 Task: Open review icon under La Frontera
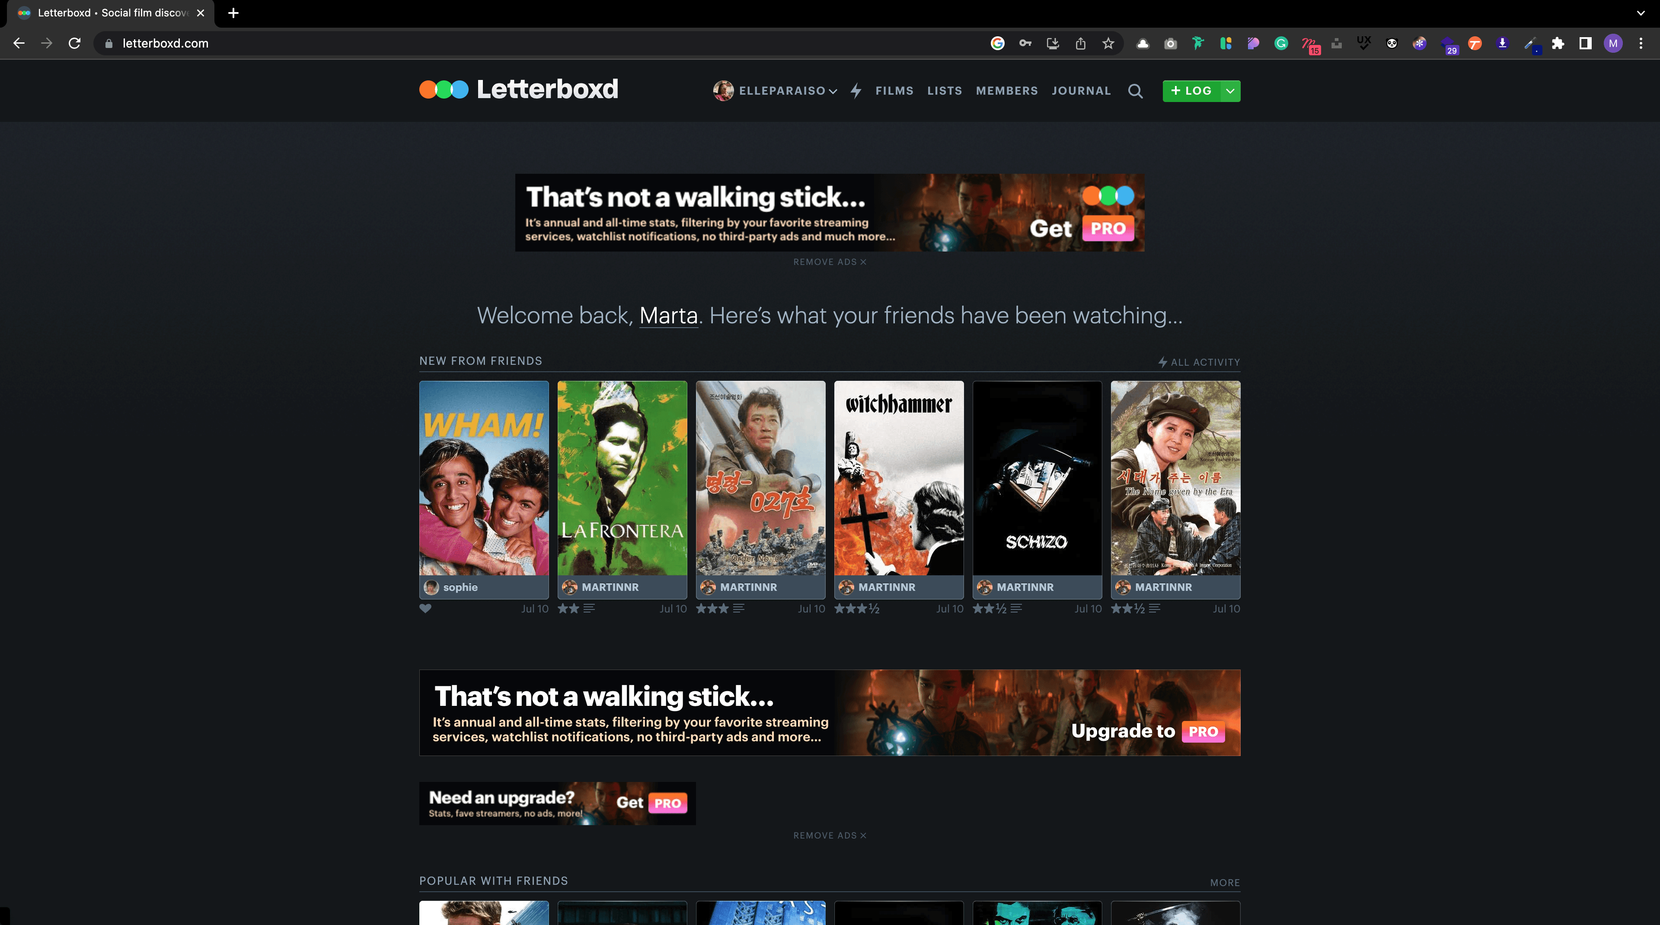coord(589,608)
